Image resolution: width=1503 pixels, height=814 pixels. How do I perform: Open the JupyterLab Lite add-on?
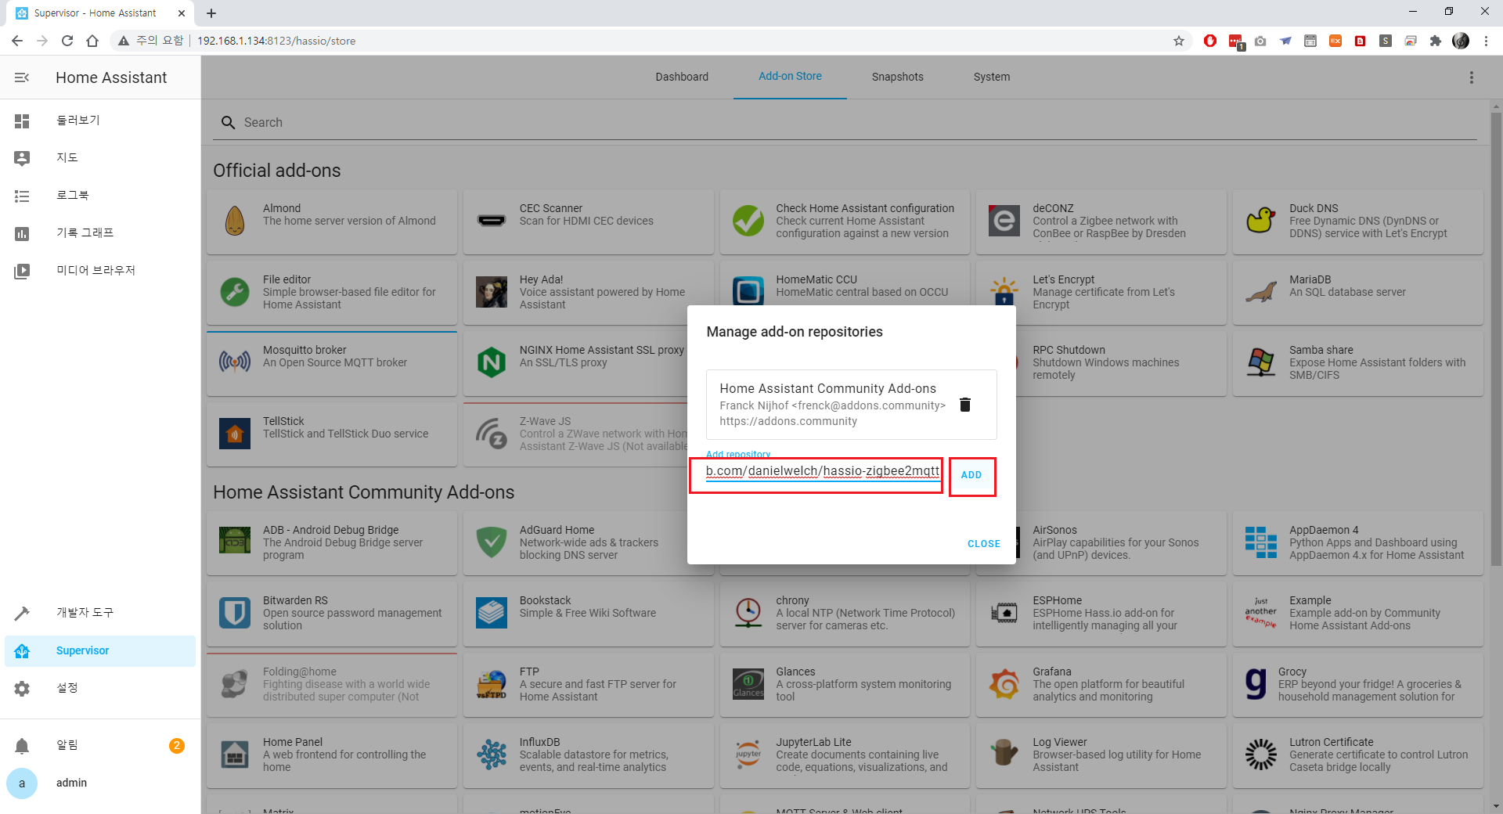click(845, 755)
